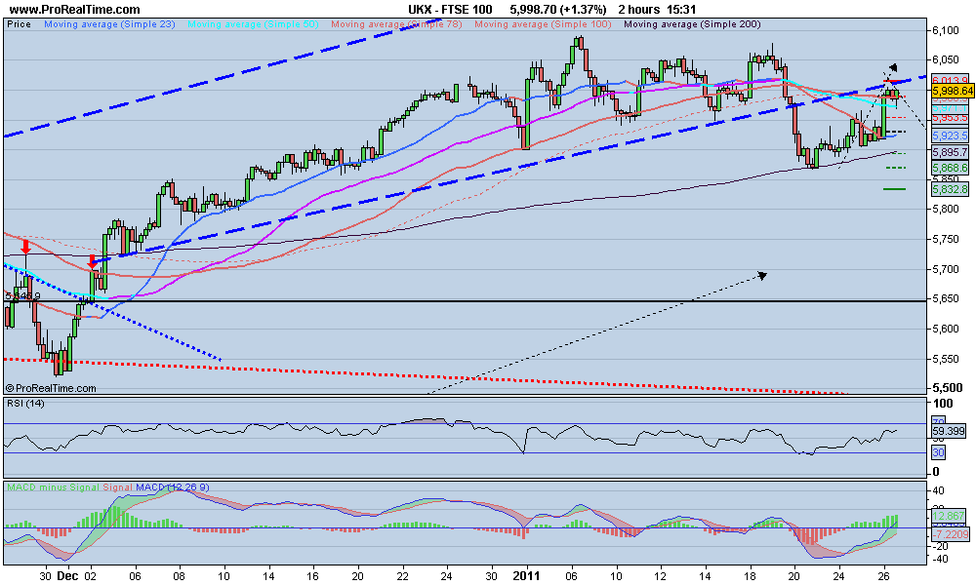
Task: Select Moving average (Simple 23) legend
Action: pyautogui.click(x=109, y=24)
